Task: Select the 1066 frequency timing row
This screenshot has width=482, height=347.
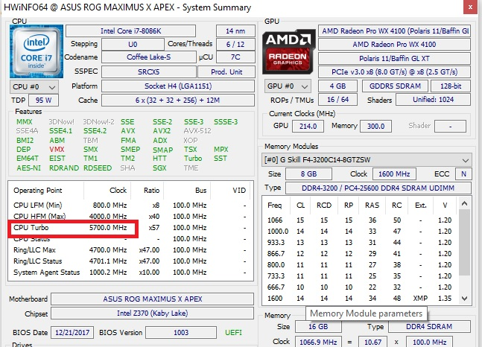Action: (x=360, y=220)
